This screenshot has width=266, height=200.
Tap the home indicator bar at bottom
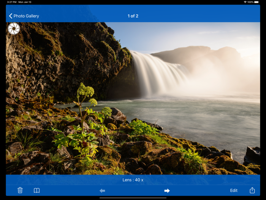coord(133,198)
